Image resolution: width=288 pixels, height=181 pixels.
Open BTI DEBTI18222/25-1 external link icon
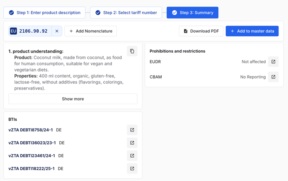132,169
